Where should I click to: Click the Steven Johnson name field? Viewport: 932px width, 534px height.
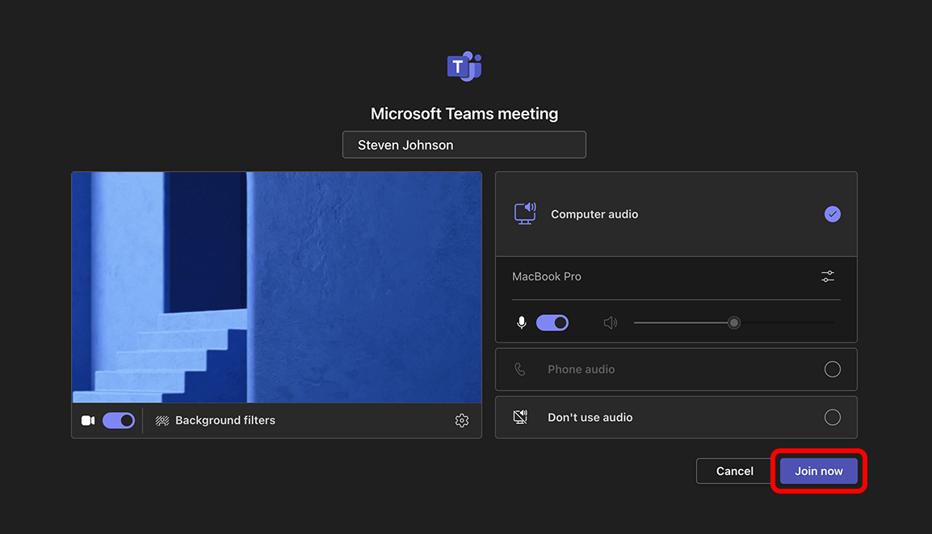pyautogui.click(x=464, y=145)
